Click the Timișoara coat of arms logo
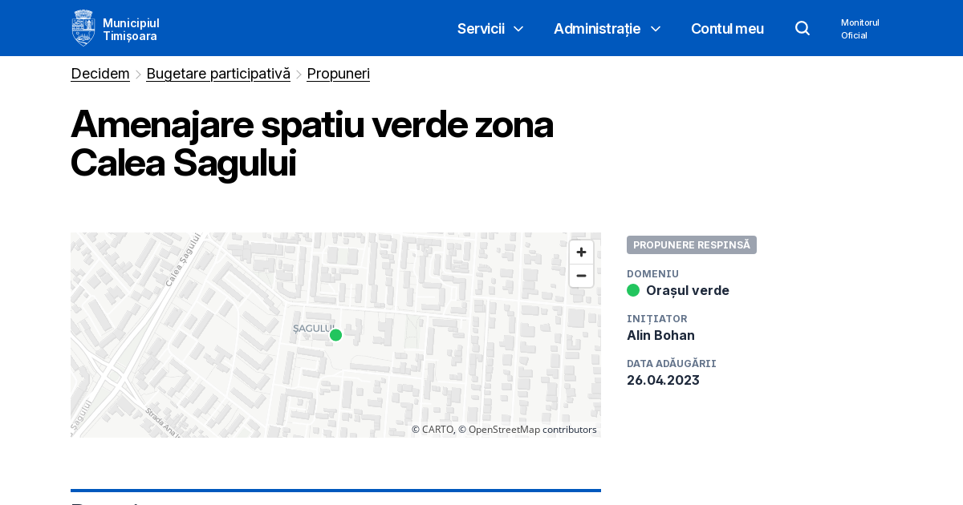 [83, 28]
